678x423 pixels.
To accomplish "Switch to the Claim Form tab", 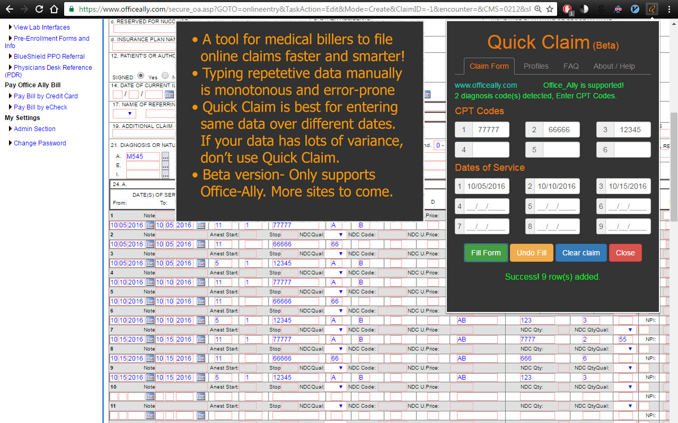I will pos(489,66).
